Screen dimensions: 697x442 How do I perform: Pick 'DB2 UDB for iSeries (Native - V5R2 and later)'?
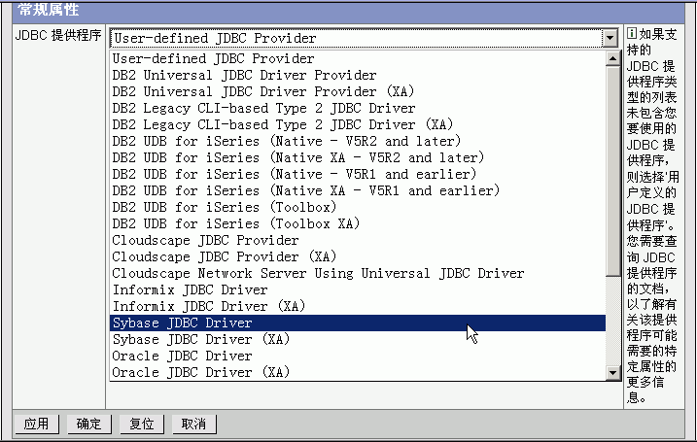(358, 141)
